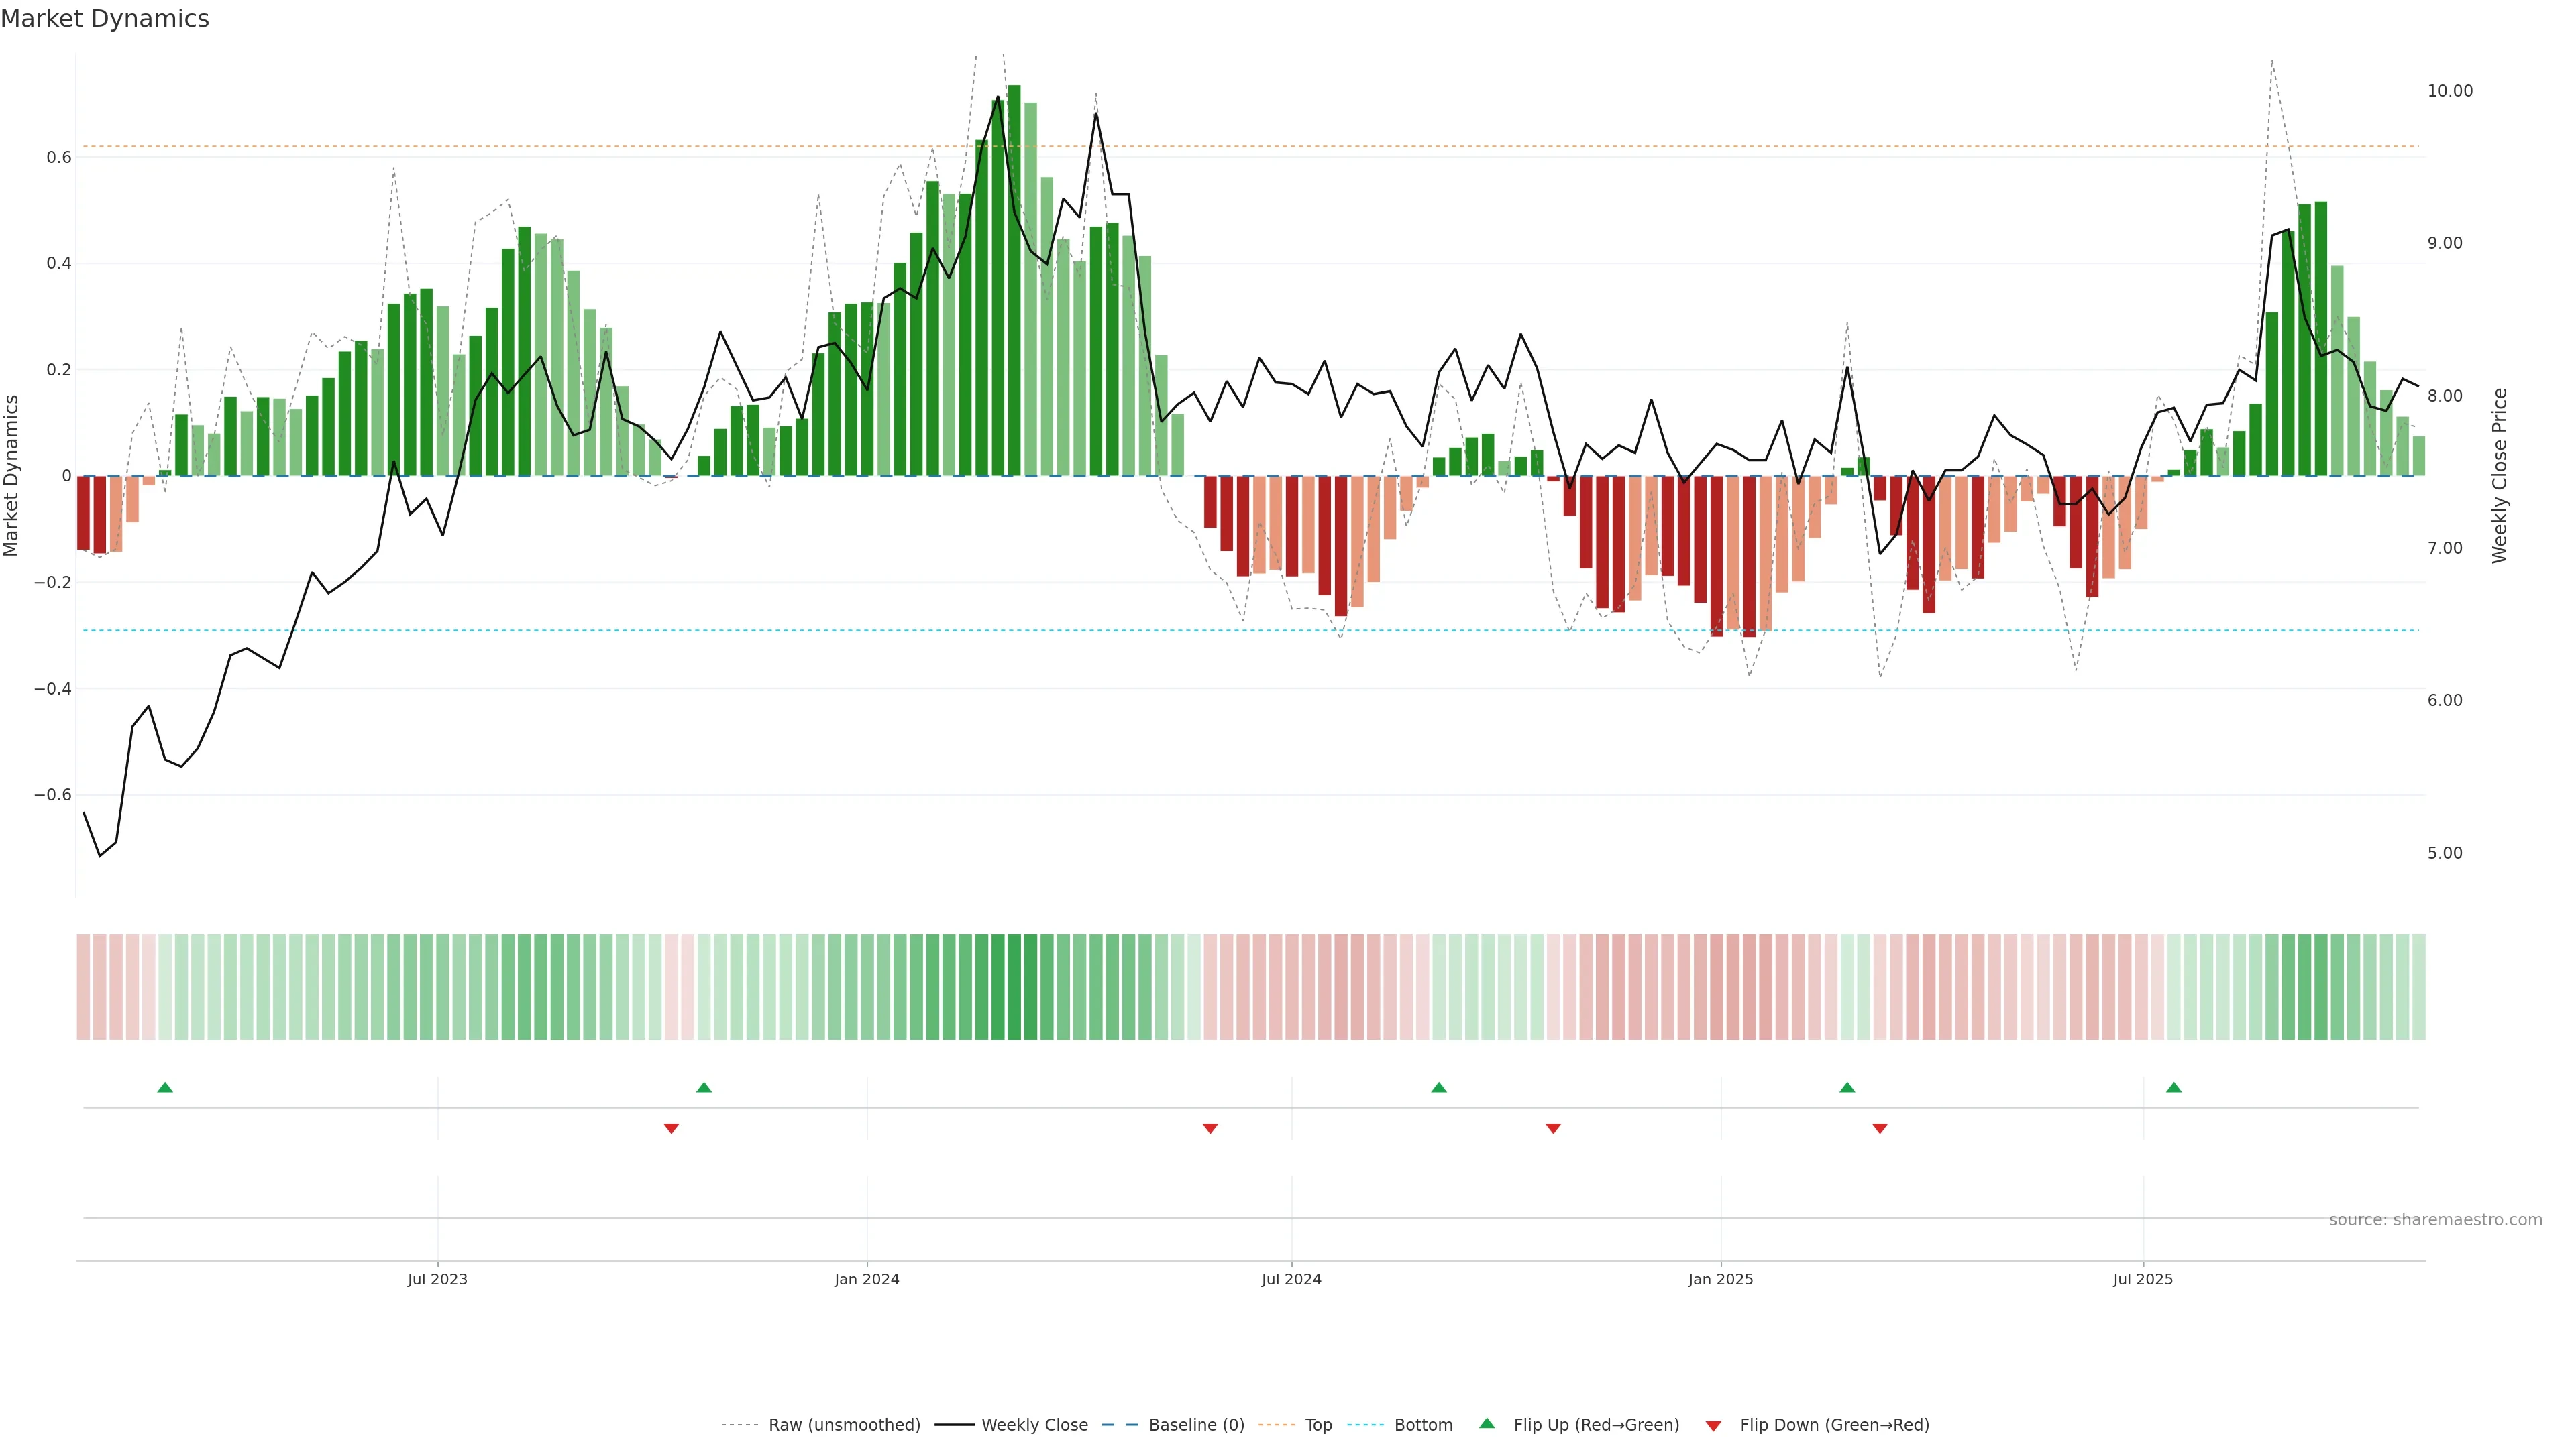This screenshot has width=2576, height=1448.
Task: Click the −0.6 Market Dynamics axis tick
Action: 53,796
